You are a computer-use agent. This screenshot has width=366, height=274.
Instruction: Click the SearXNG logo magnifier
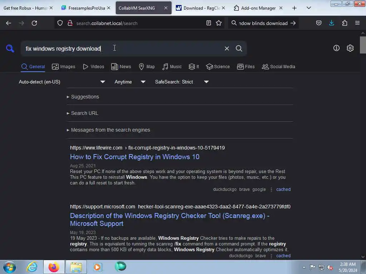click(10, 49)
